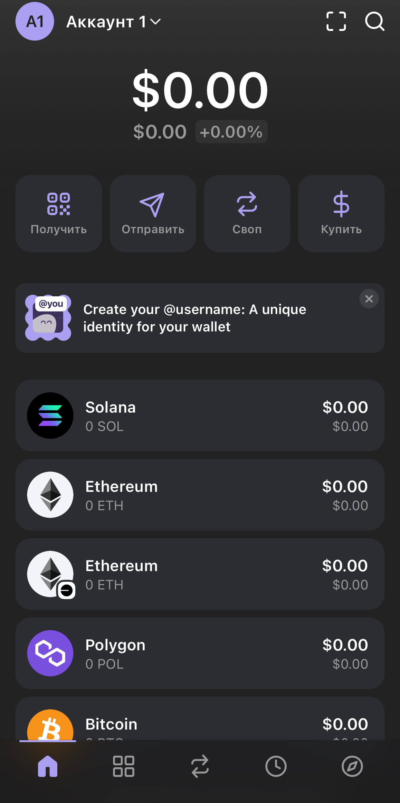
Task: Switch to the swap tab in bottom bar
Action: pos(200,766)
